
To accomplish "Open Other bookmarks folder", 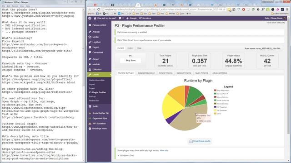I will coord(280,14).
